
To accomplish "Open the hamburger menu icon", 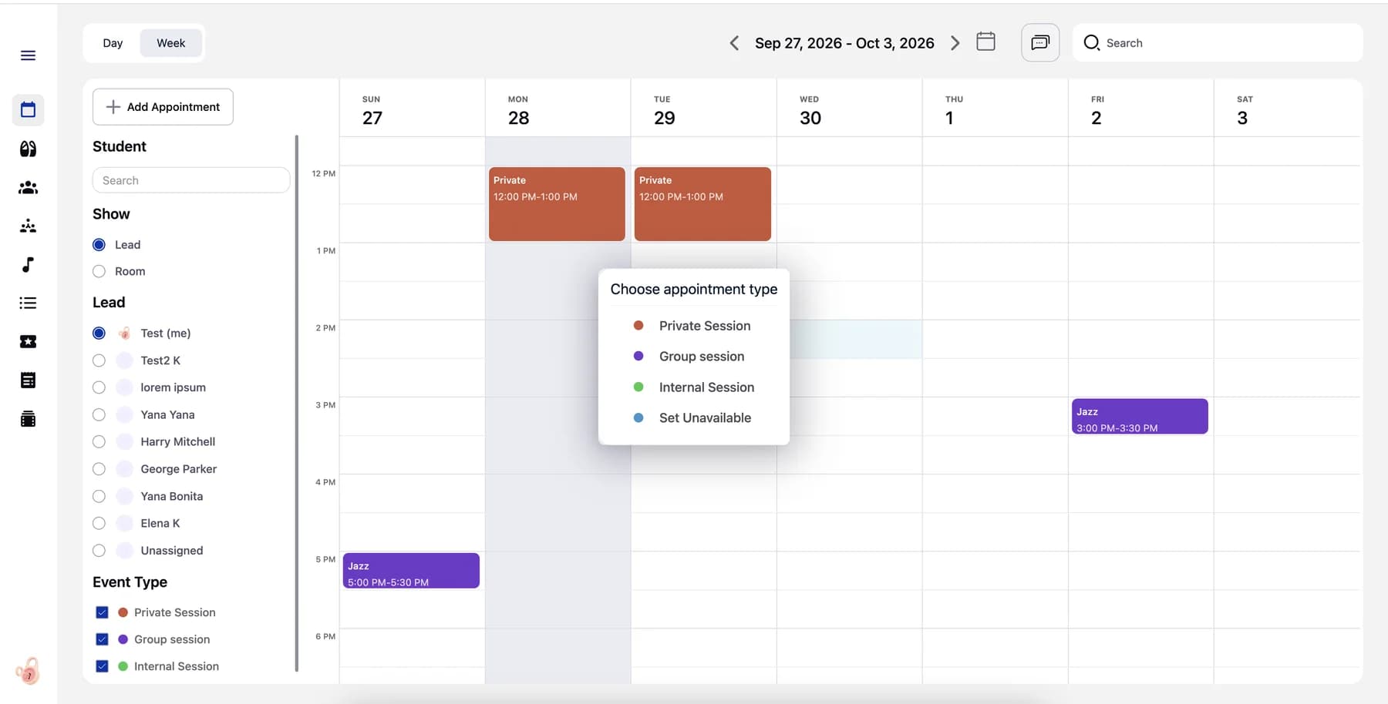I will [x=28, y=55].
